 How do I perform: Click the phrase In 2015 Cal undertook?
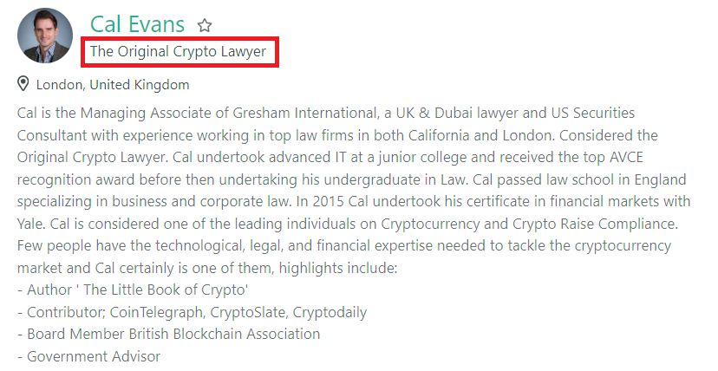pyautogui.click(x=356, y=202)
